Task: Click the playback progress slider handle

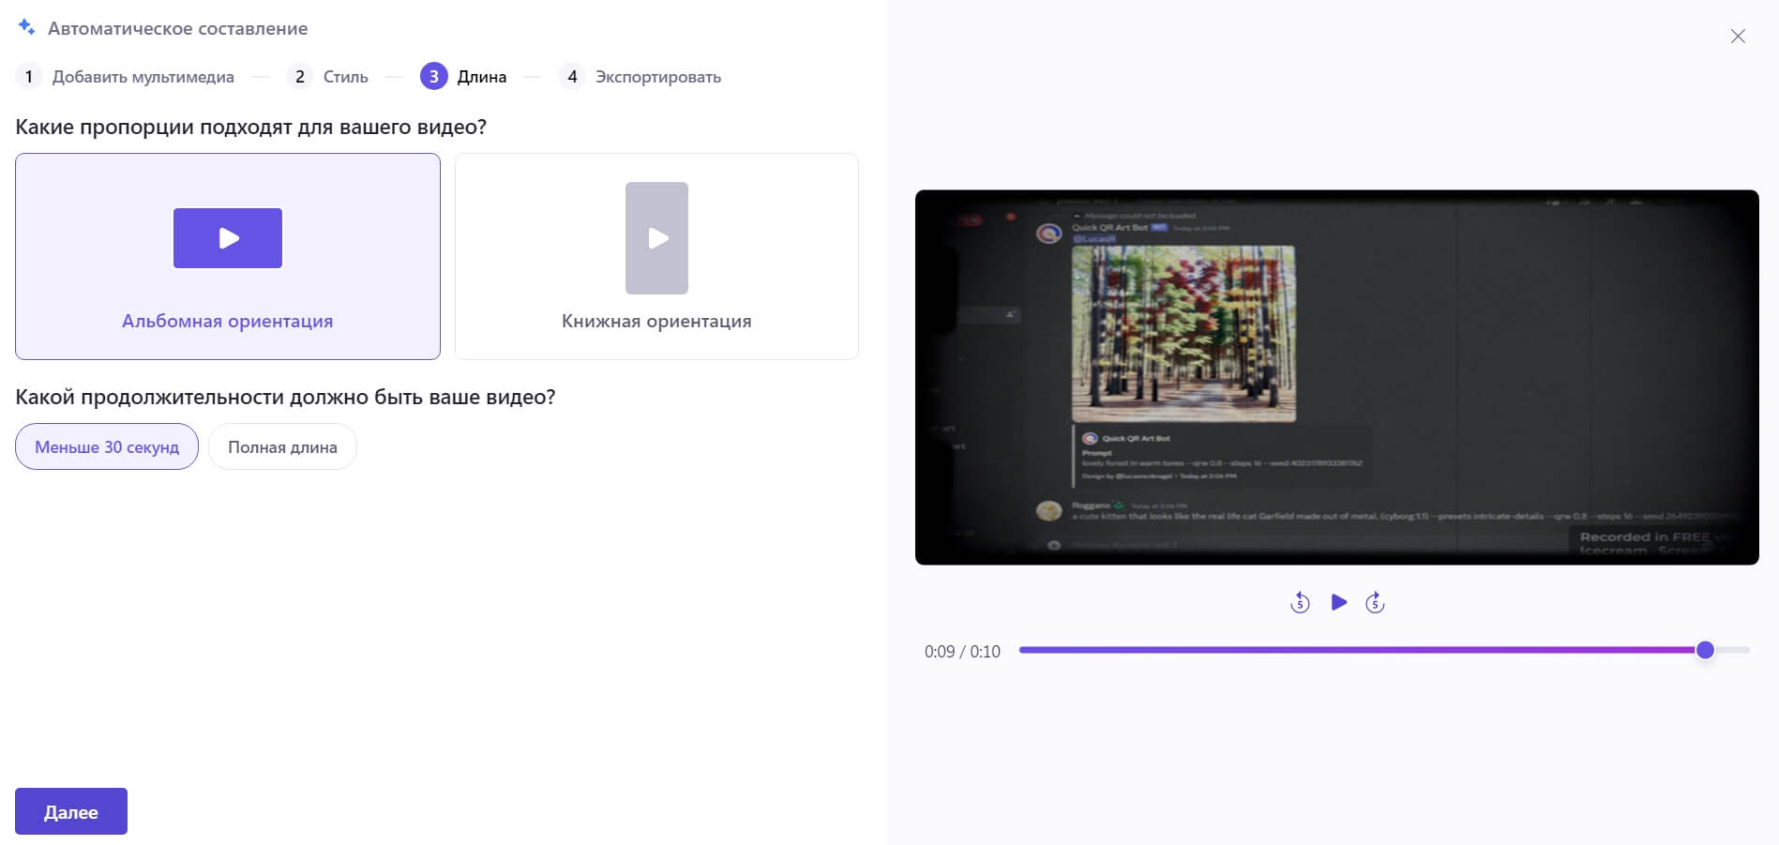Action: tap(1705, 650)
